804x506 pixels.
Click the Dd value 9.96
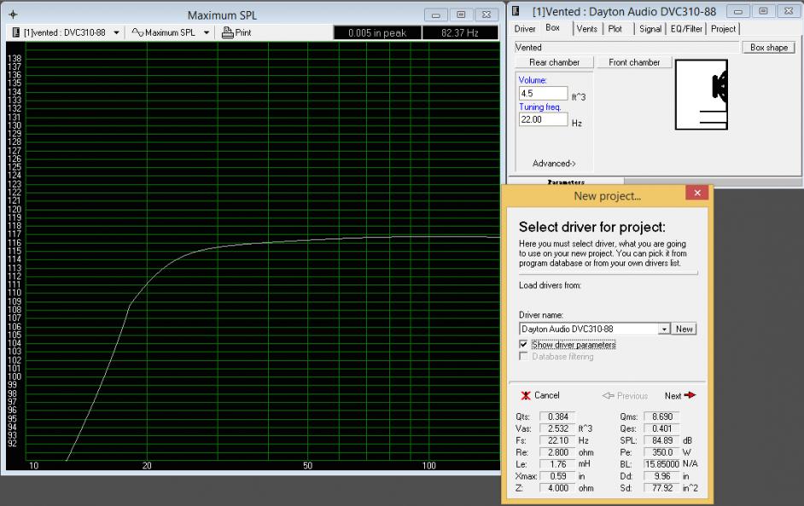point(662,476)
